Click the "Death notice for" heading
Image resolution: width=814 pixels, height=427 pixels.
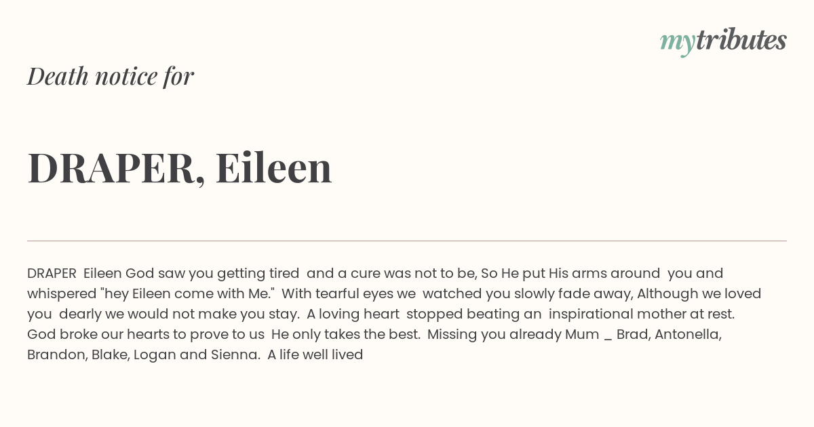[111, 76]
